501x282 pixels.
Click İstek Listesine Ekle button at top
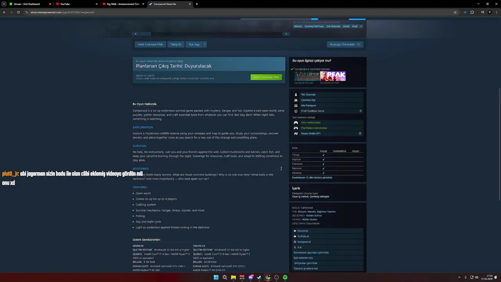(x=150, y=44)
